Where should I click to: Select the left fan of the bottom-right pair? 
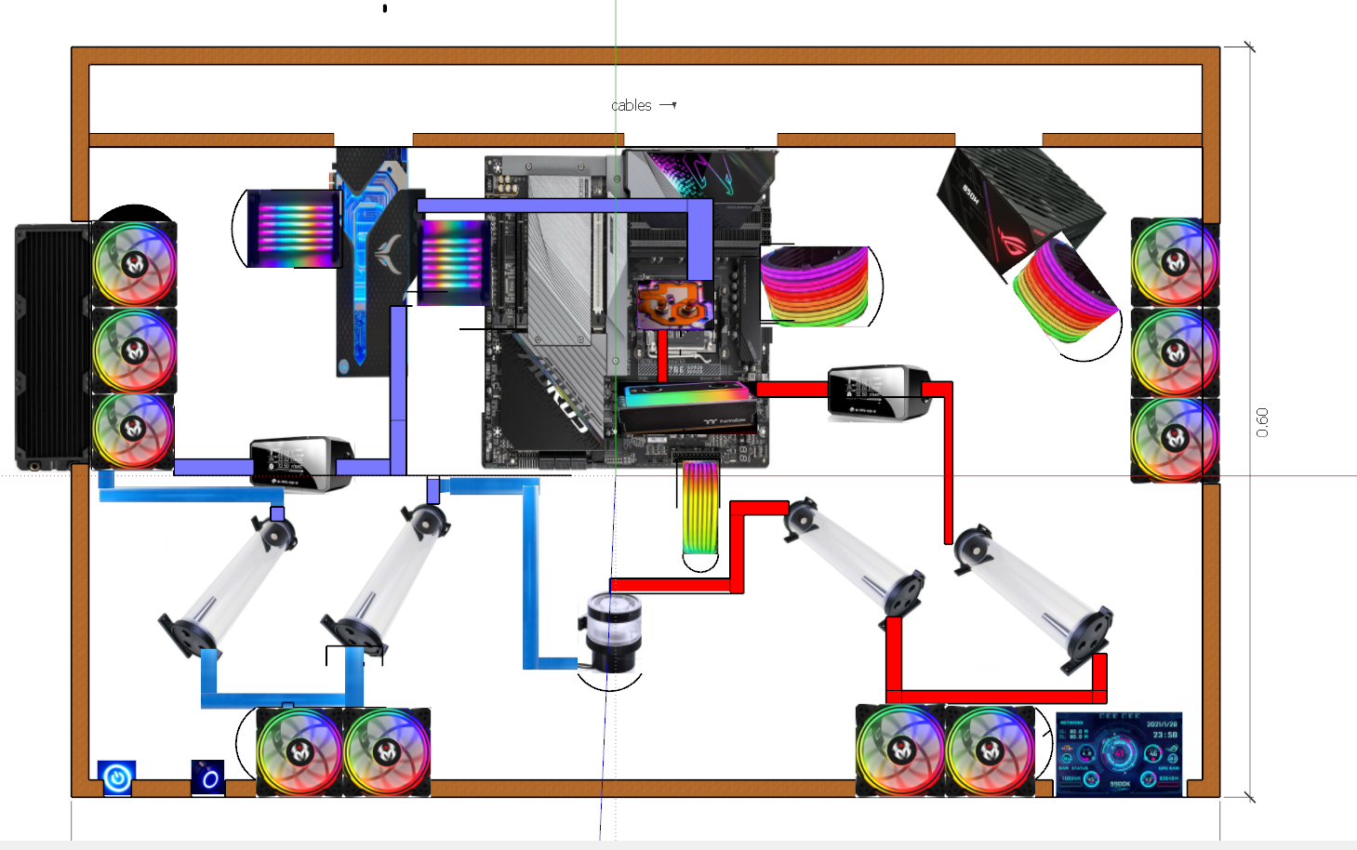[900, 750]
